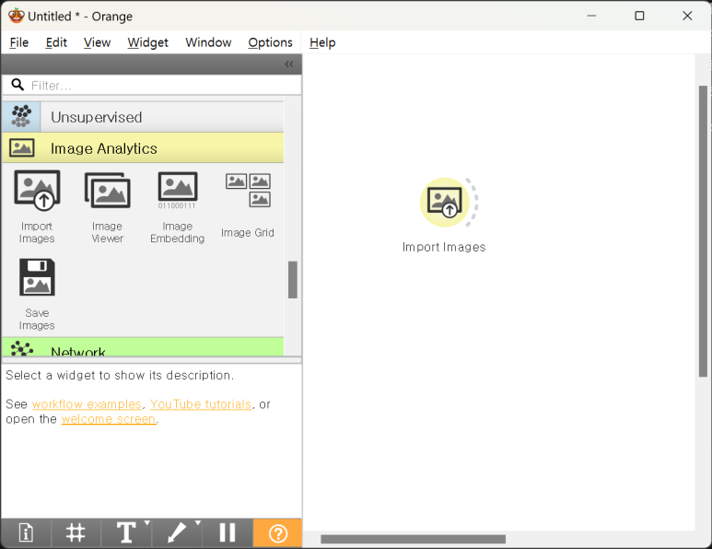
Task: Open the workflow info button
Action: coord(26,532)
